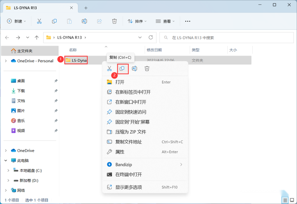Collapse the 此电脑 tree node
This screenshot has width=297, height=204.
(6, 160)
